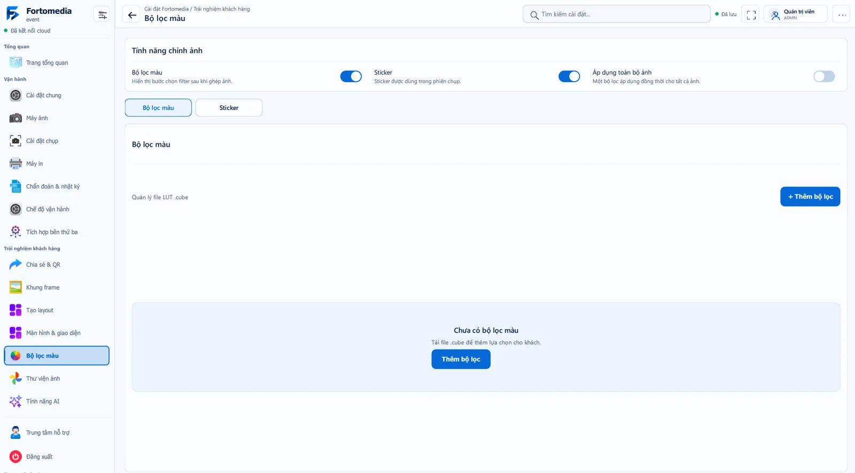Turn off the Sticker toggle
Viewport: 855px width, 473px height.
(569, 76)
